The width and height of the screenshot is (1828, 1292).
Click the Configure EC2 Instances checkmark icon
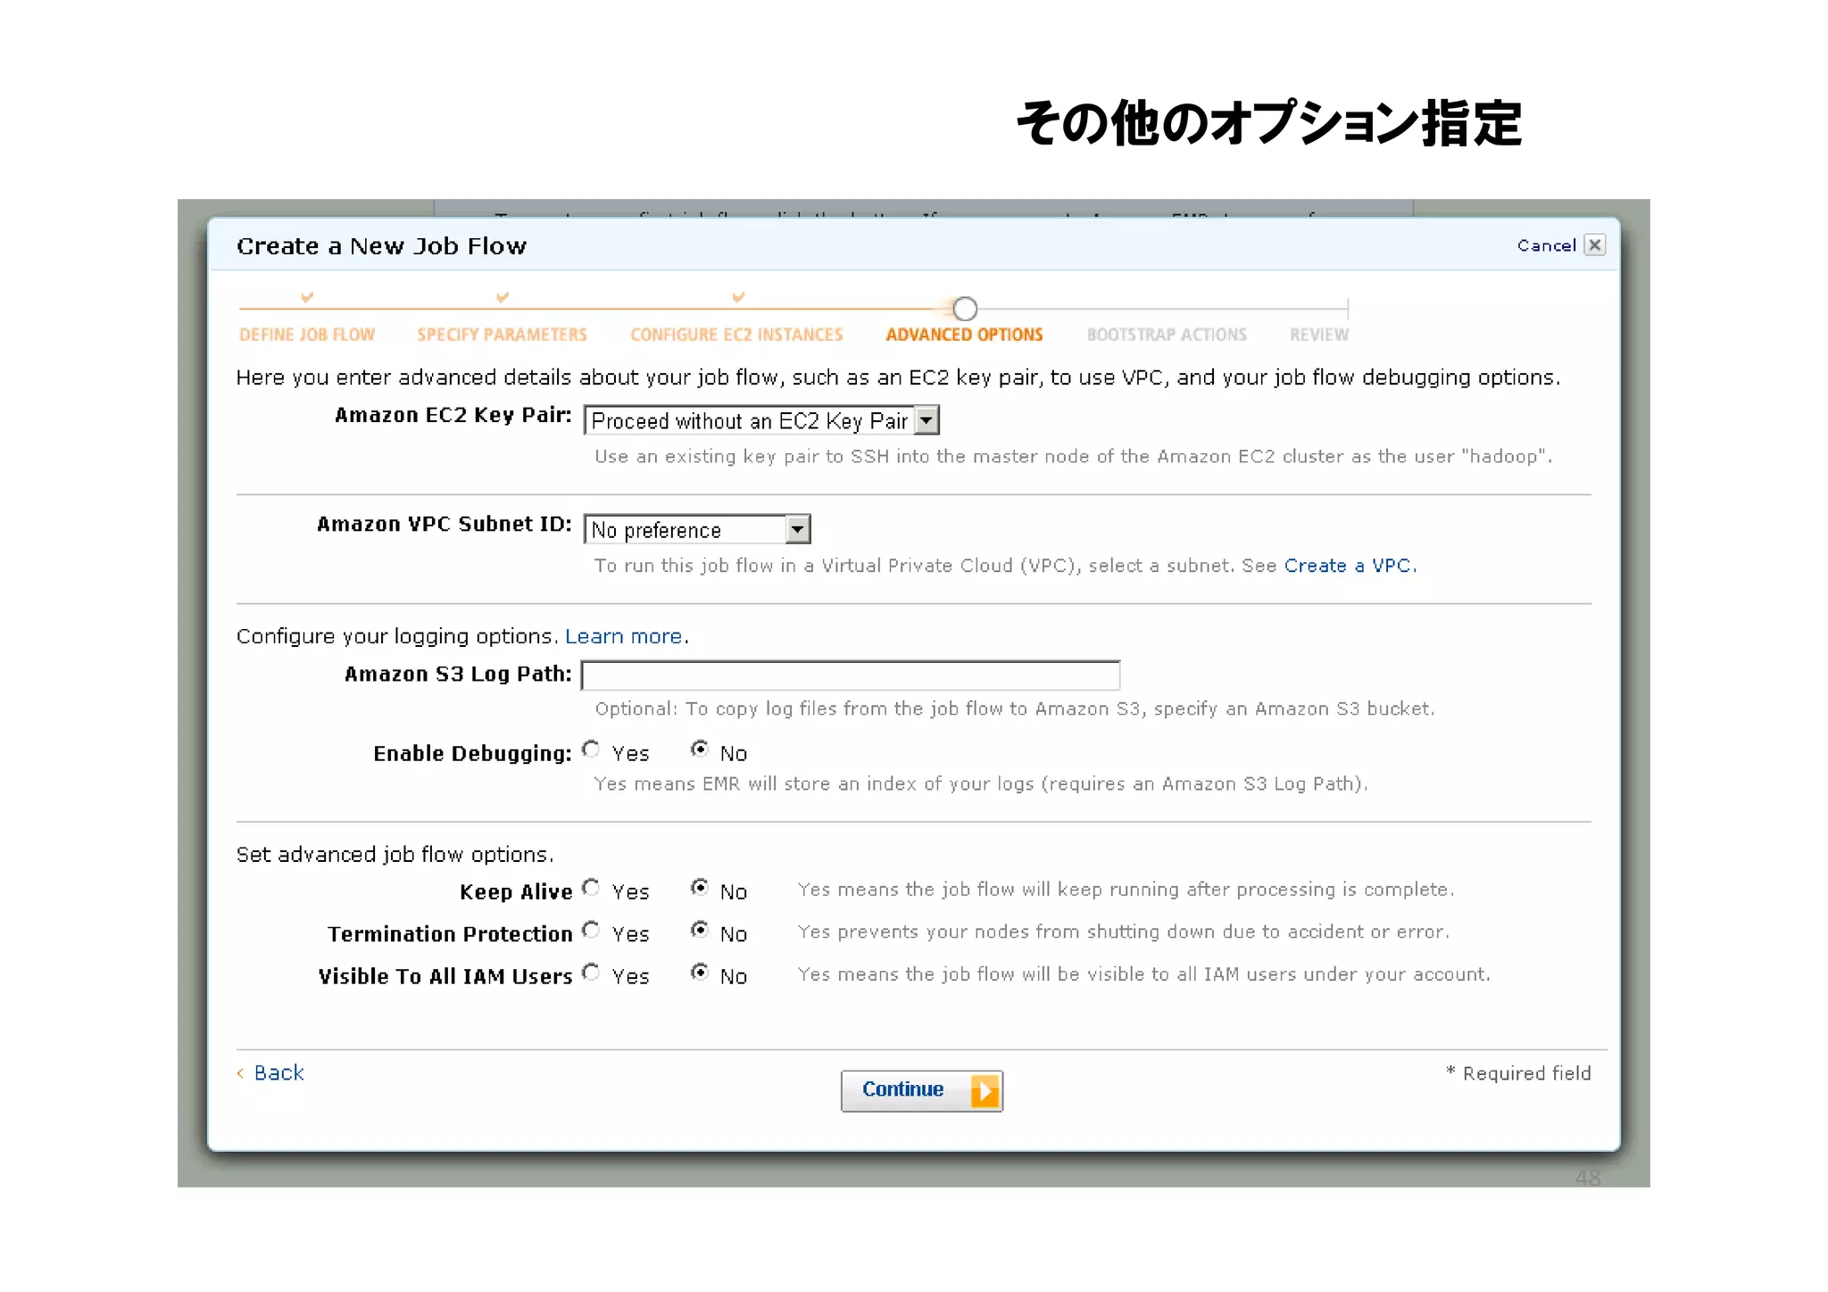coord(738,296)
